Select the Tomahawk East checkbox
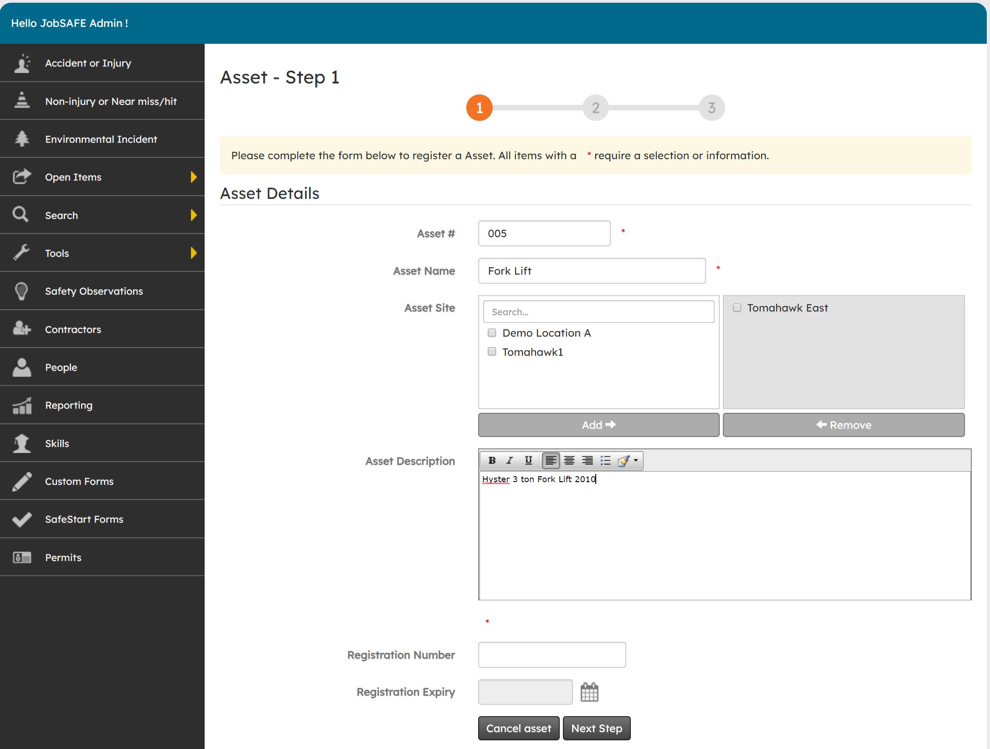 [737, 307]
